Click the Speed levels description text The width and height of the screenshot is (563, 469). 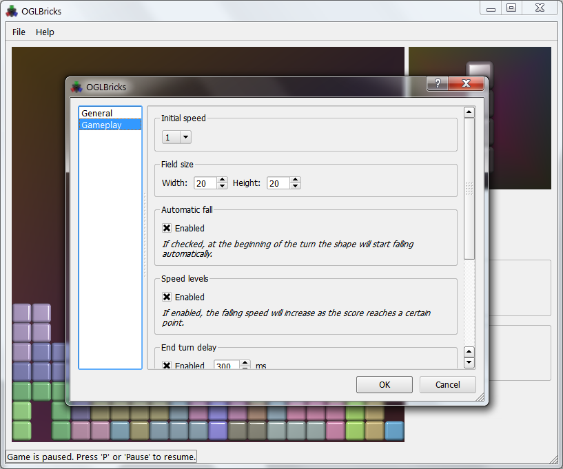click(296, 318)
